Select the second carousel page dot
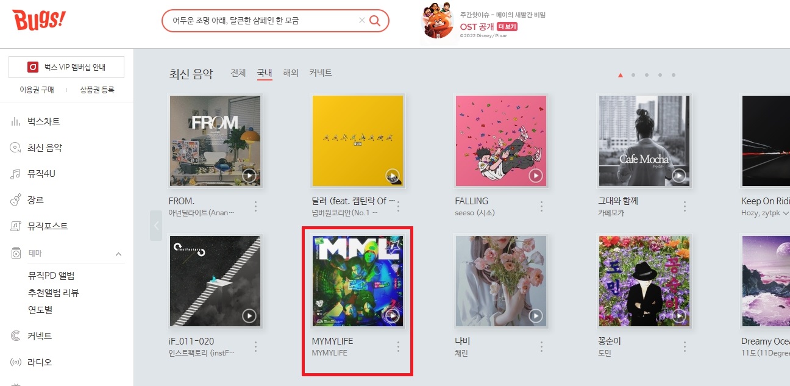Screen dimensions: 790x386 click(x=633, y=75)
